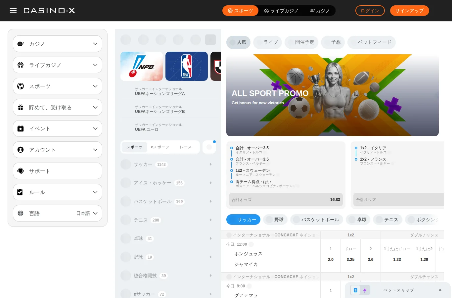The image size is (452, 298).
Task: Open the サポート sidebar button
Action: 58,171
